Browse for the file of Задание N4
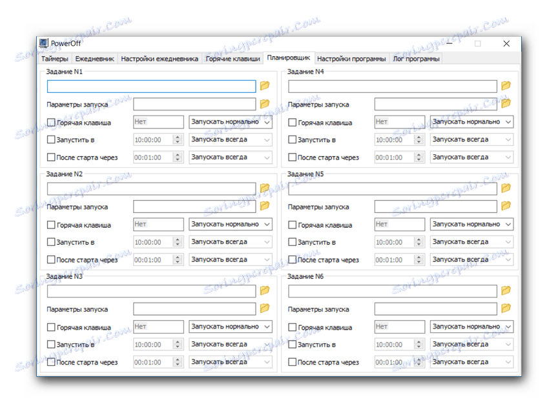This screenshot has width=558, height=413. click(506, 85)
